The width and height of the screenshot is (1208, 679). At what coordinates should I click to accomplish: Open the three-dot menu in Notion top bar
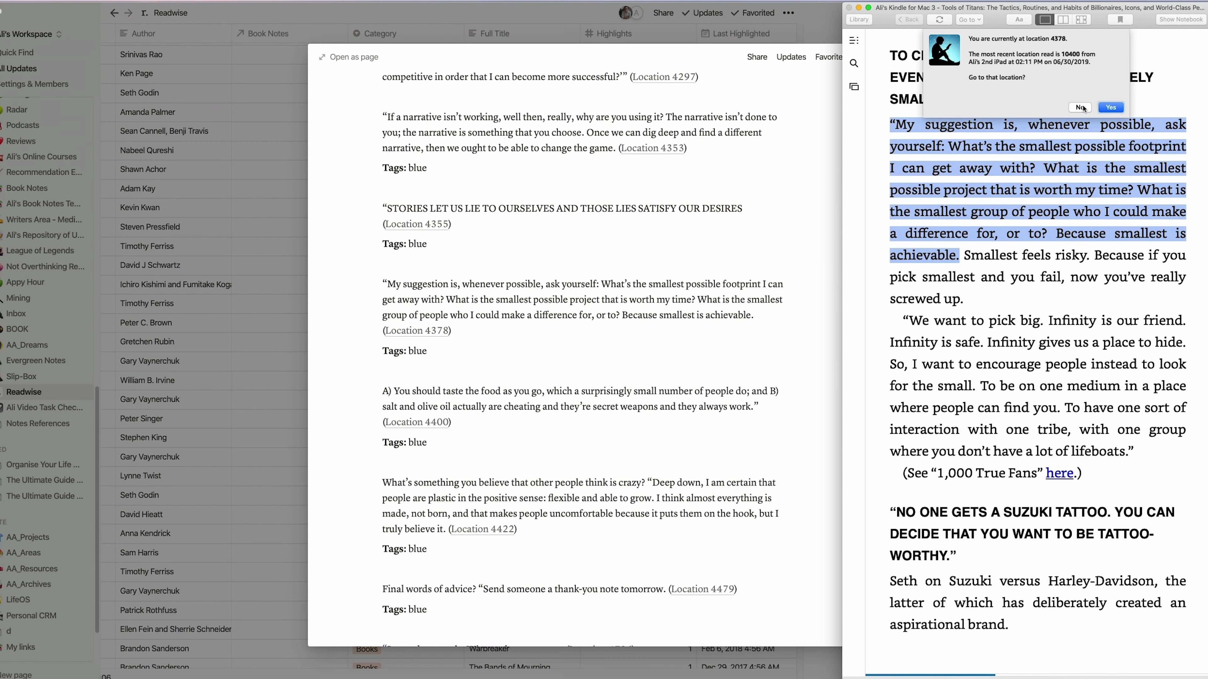(788, 13)
